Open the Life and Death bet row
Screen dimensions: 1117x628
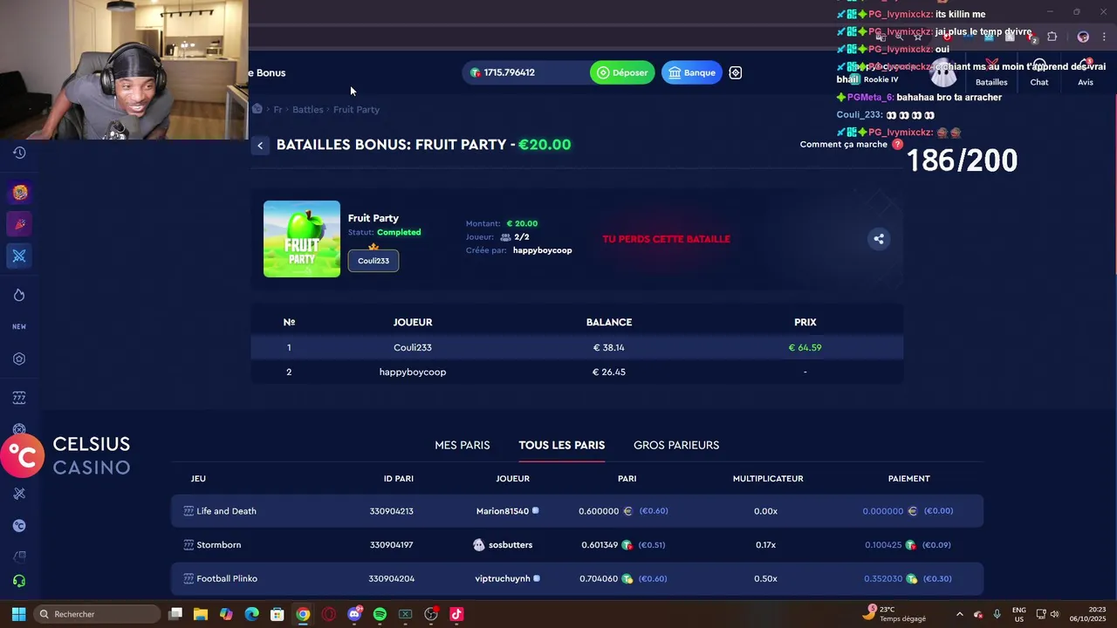pyautogui.click(x=577, y=511)
